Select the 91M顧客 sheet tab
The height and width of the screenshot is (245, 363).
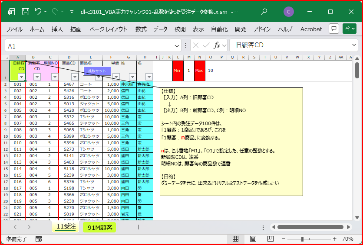(x=99, y=227)
